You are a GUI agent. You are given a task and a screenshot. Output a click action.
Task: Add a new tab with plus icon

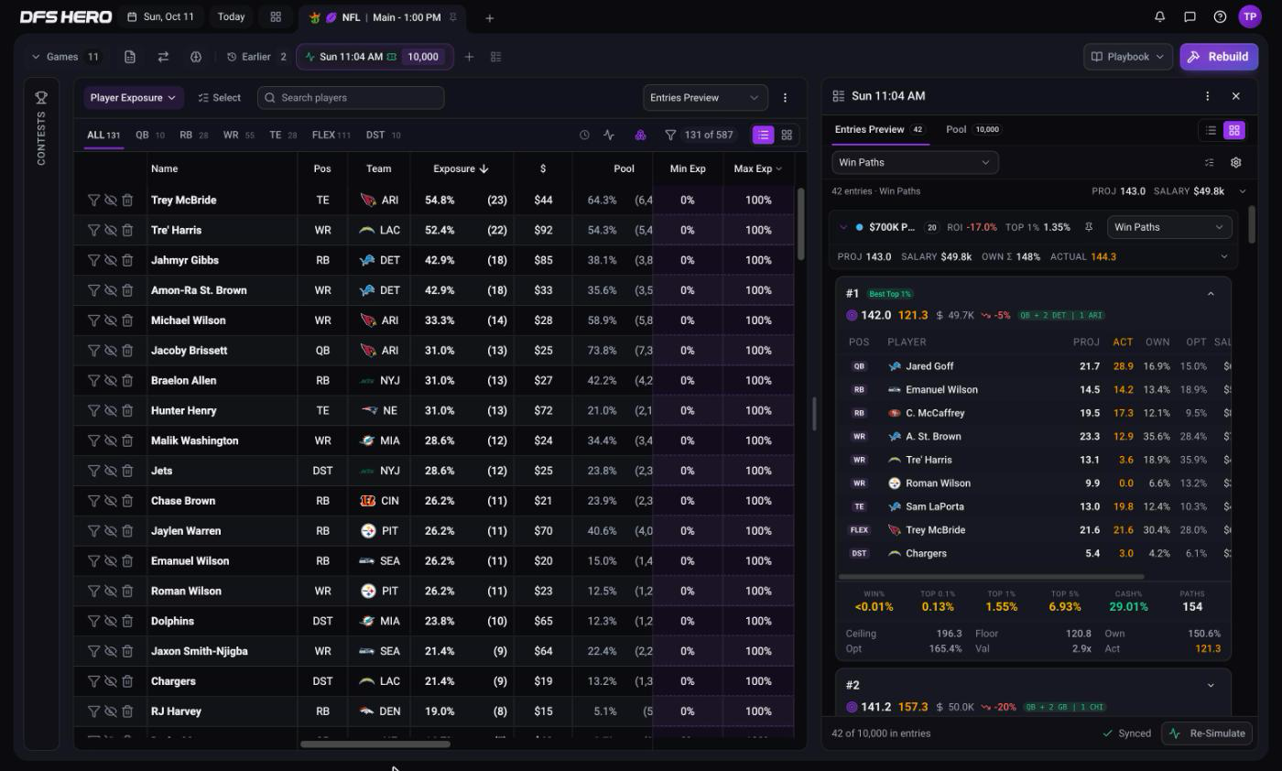tap(489, 17)
